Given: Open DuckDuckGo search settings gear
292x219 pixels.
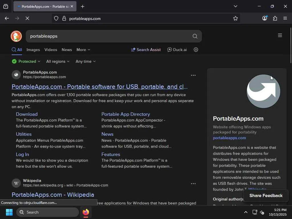Looking at the screenshot, I should pyautogui.click(x=196, y=50).
